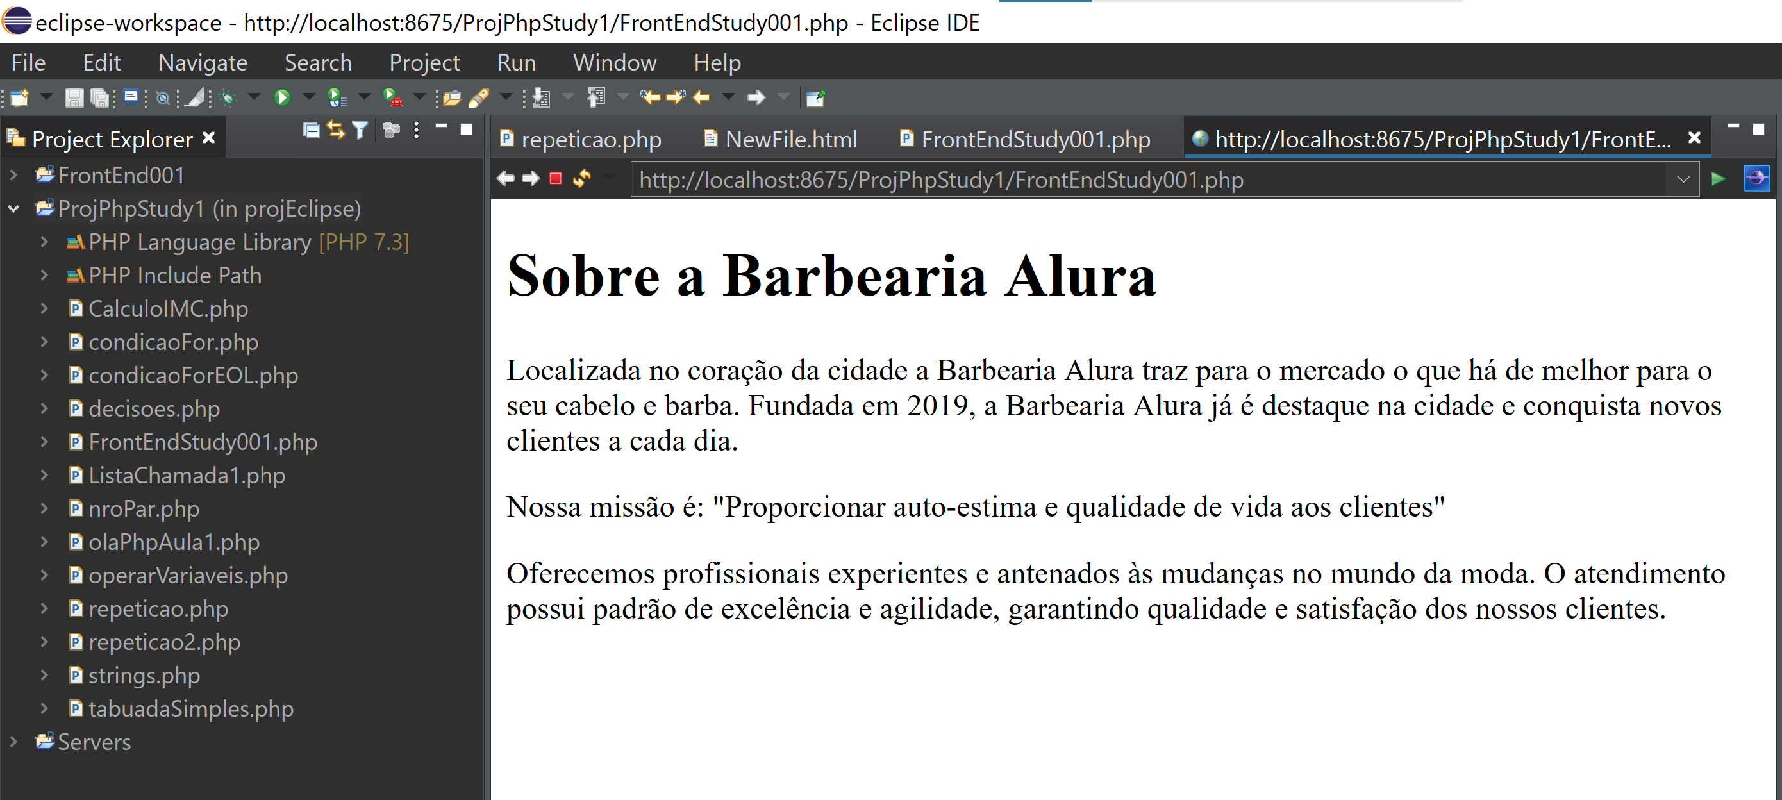Expand the Servers node
The width and height of the screenshot is (1782, 800).
click(x=14, y=741)
